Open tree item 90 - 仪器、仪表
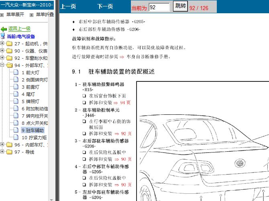269x201 pixels. (x=31, y=51)
